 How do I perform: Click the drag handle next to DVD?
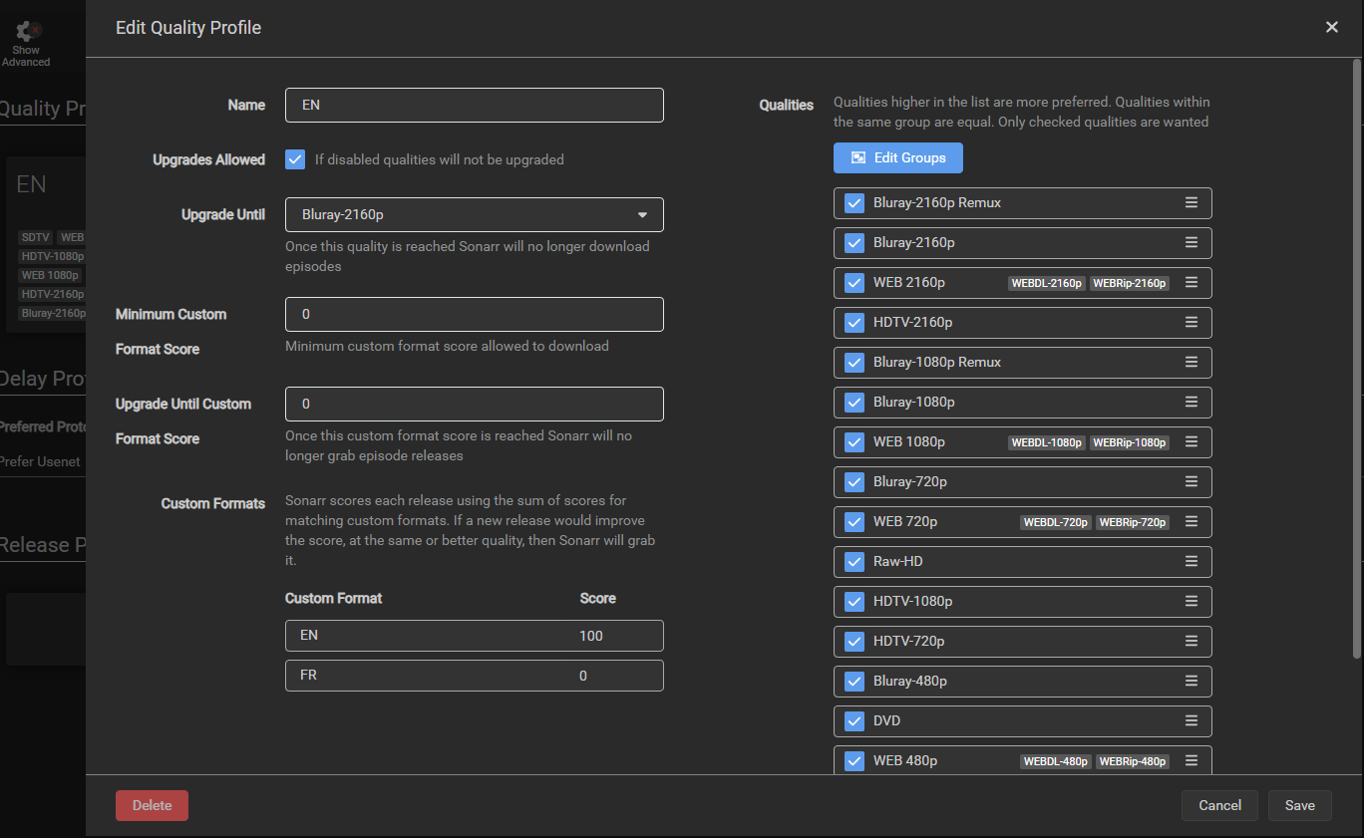1191,720
